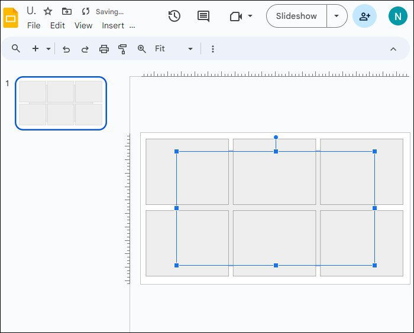Star this presentation
Viewport: 414px width, 333px height.
pos(48,11)
